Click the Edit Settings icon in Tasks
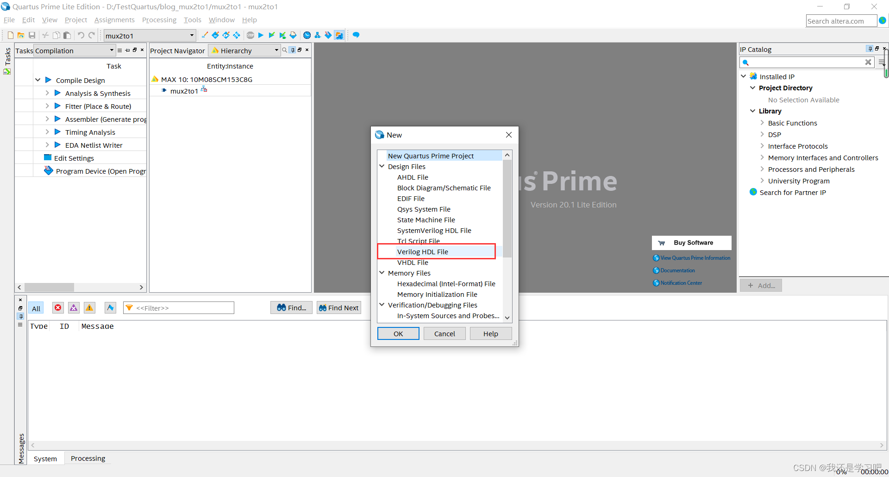 click(48, 157)
